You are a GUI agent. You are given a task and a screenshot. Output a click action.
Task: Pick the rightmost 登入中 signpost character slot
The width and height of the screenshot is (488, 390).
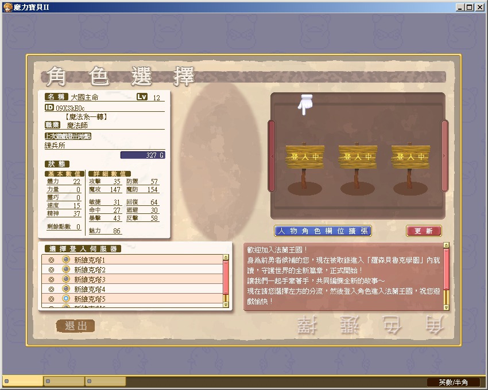pyautogui.click(x=410, y=168)
